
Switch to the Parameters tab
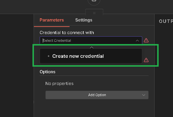coord(52,20)
